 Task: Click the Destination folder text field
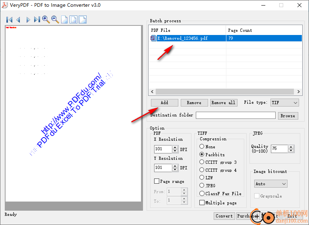(236, 115)
